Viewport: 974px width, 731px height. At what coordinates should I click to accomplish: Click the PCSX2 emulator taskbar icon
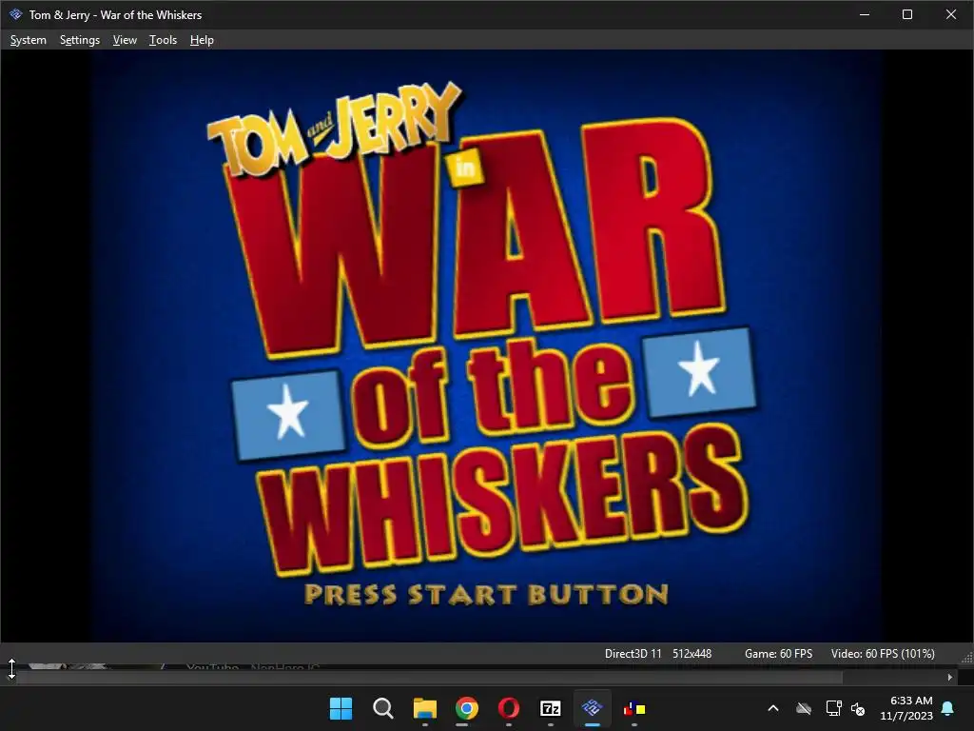tap(592, 708)
